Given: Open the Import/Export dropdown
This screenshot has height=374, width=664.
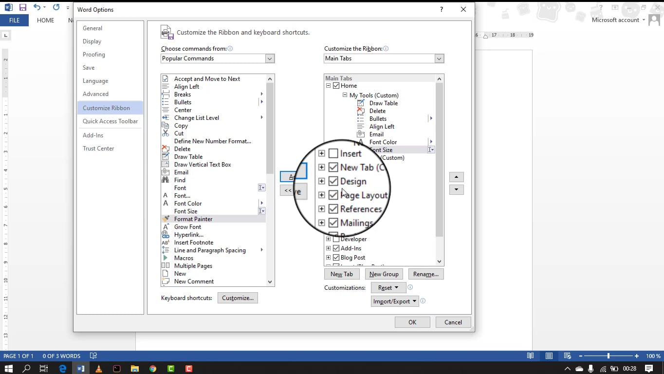Looking at the screenshot, I should (395, 301).
